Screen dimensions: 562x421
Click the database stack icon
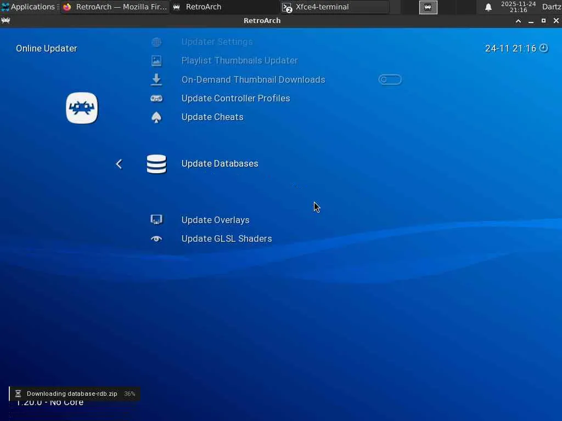[156, 164]
